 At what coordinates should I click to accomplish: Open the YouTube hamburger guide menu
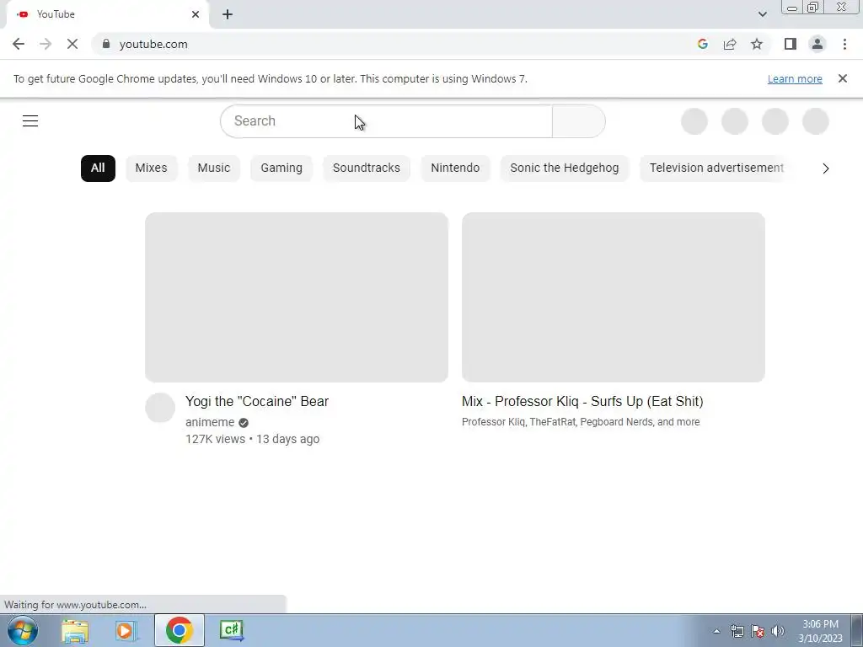(30, 121)
